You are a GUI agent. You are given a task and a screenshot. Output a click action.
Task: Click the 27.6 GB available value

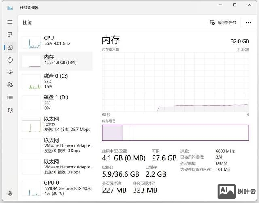[x=164, y=158]
